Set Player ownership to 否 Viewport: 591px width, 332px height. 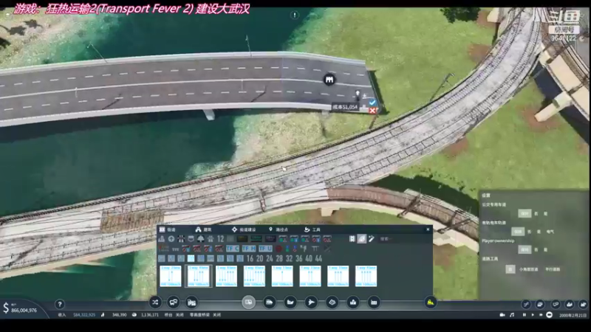tap(536, 249)
